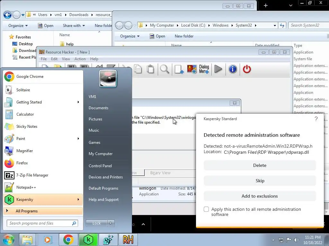Viewport: 329px width, 246px height.
Task: Open Help and Support
Action: (104, 200)
